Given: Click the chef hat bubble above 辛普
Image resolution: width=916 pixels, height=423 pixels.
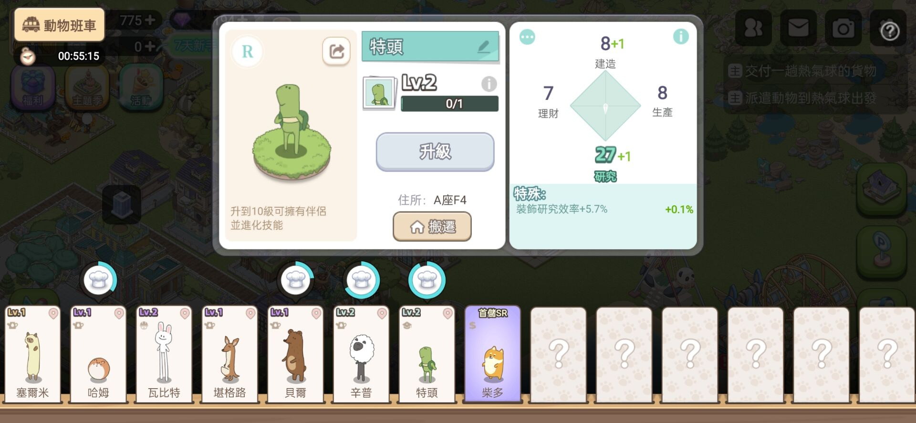Looking at the screenshot, I should click(361, 280).
